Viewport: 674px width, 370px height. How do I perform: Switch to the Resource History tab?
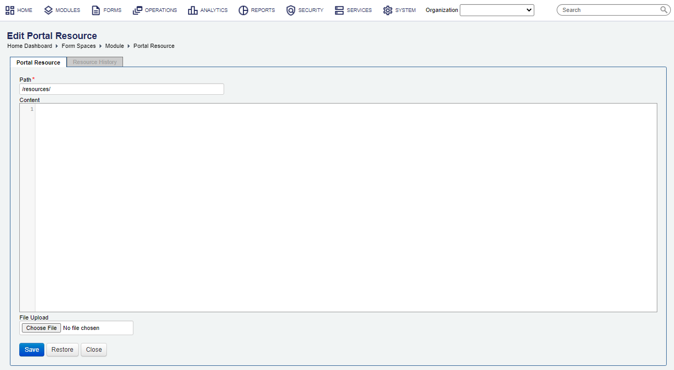coord(95,62)
